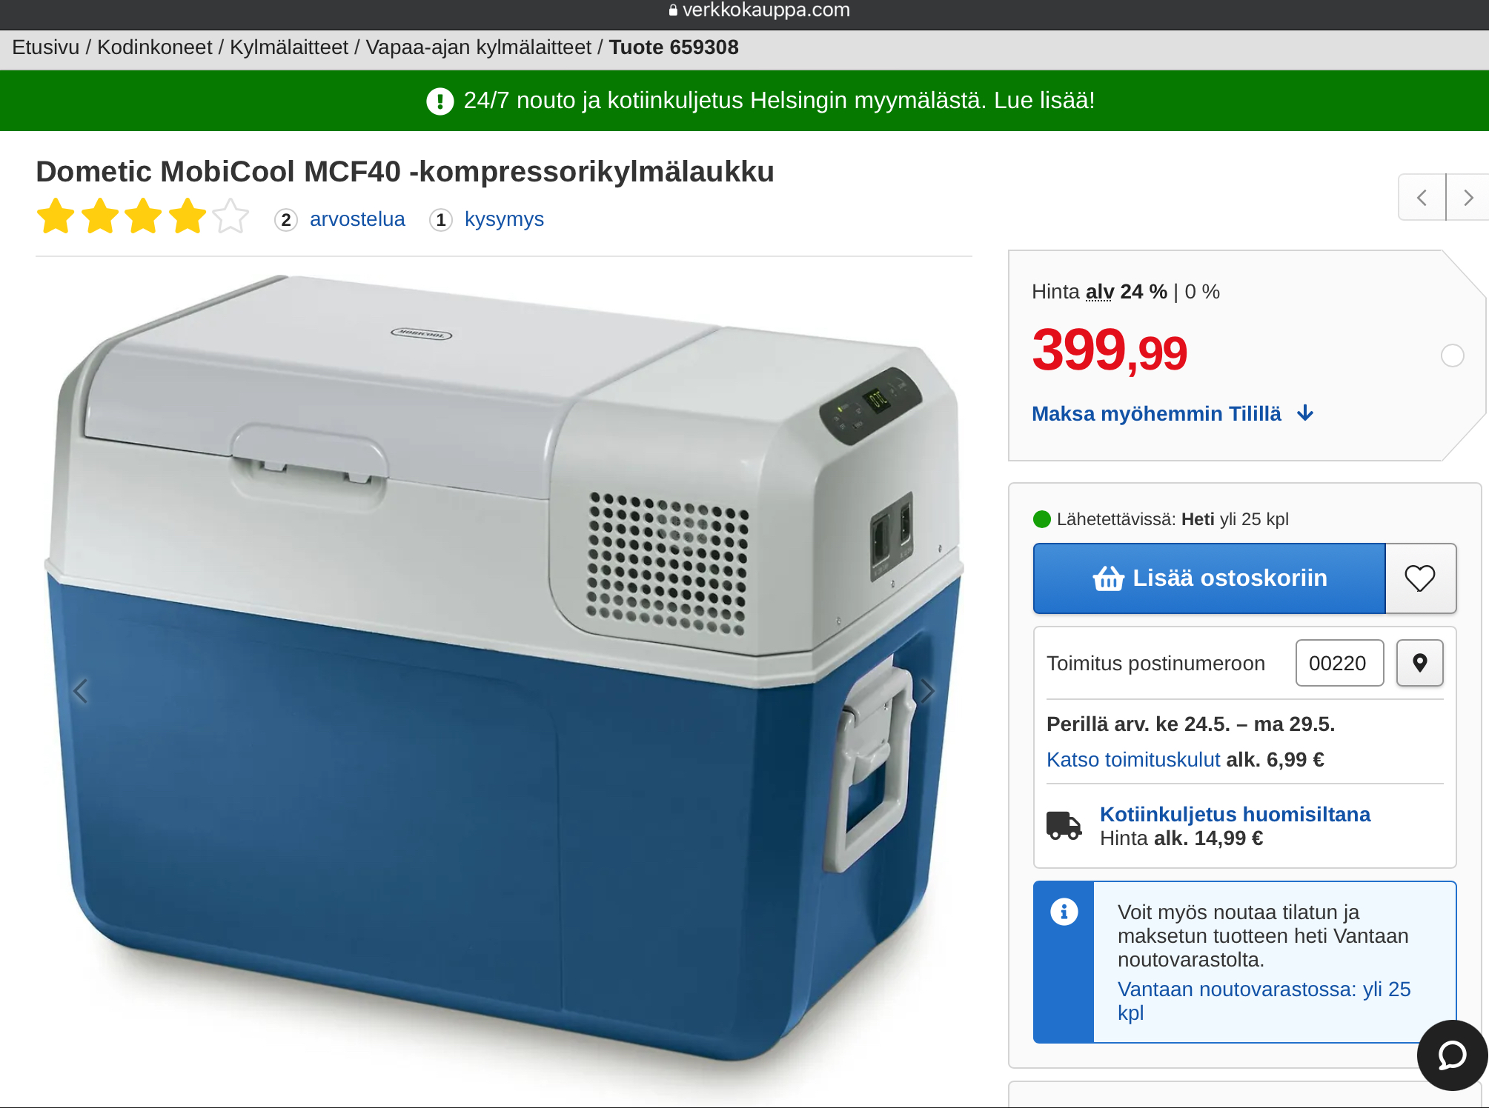Screen dimensions: 1489x1108
Task: Click the location pin icon button
Action: tap(1419, 663)
